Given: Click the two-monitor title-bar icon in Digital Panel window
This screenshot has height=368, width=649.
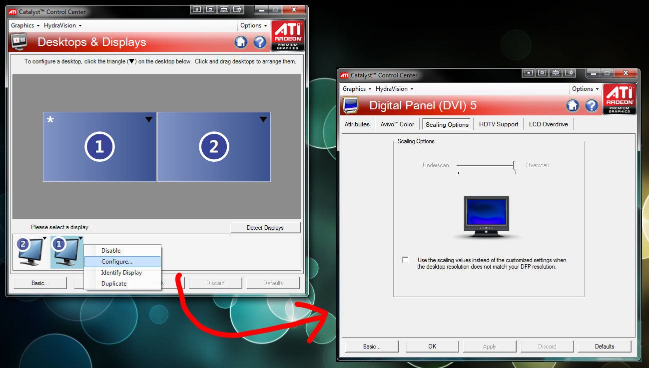Looking at the screenshot, I should (569, 73).
